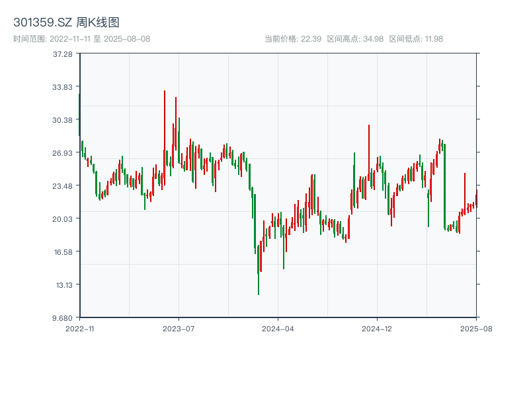Click the 2024-04 x-axis date label
Image resolution: width=529 pixels, height=396 pixels.
(278, 328)
